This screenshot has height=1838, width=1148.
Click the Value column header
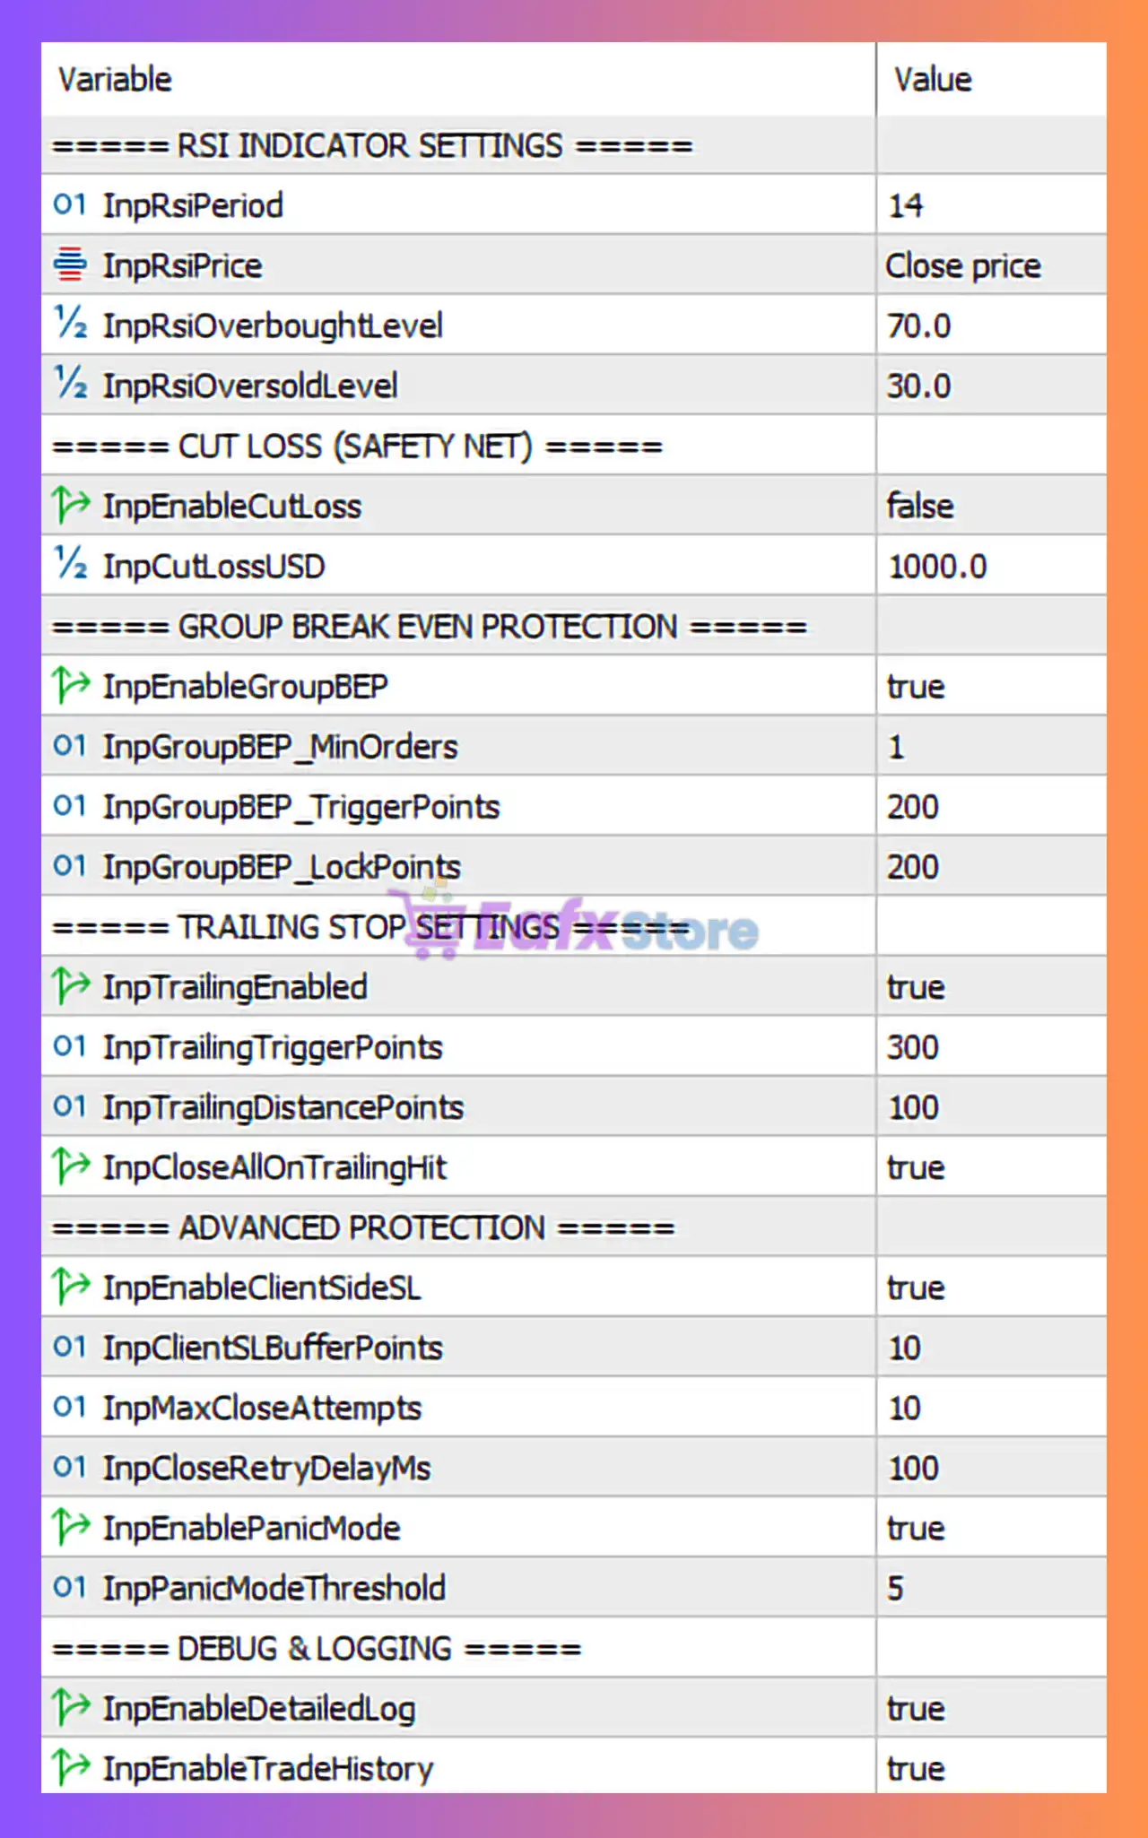[933, 80]
